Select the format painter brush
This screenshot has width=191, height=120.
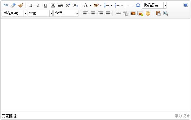[x=20, y=5]
